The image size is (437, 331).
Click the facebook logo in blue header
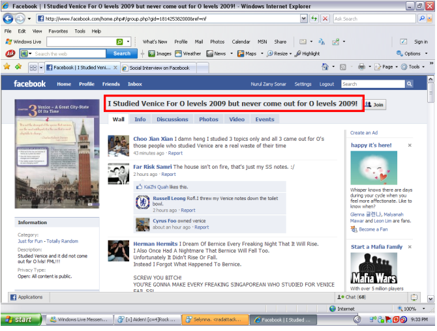tap(29, 84)
